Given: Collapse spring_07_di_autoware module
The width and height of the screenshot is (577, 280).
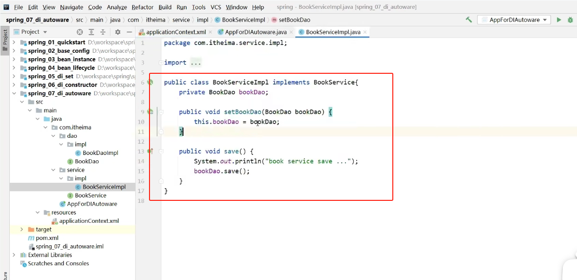Looking at the screenshot, I should click(x=14, y=93).
